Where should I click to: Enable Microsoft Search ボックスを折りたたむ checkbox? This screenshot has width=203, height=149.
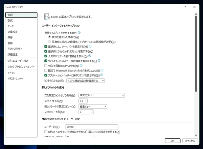pyautogui.click(x=46, y=70)
